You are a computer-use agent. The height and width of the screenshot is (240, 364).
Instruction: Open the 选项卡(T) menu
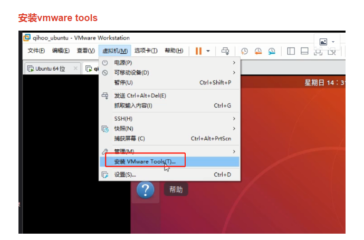point(146,51)
